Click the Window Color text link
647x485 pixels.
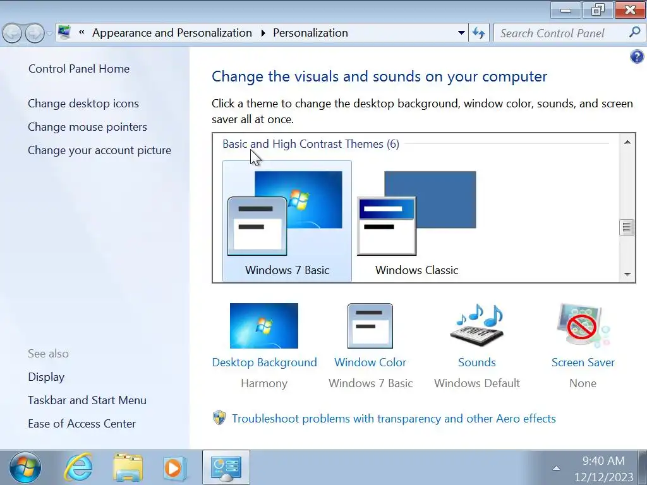pos(370,362)
